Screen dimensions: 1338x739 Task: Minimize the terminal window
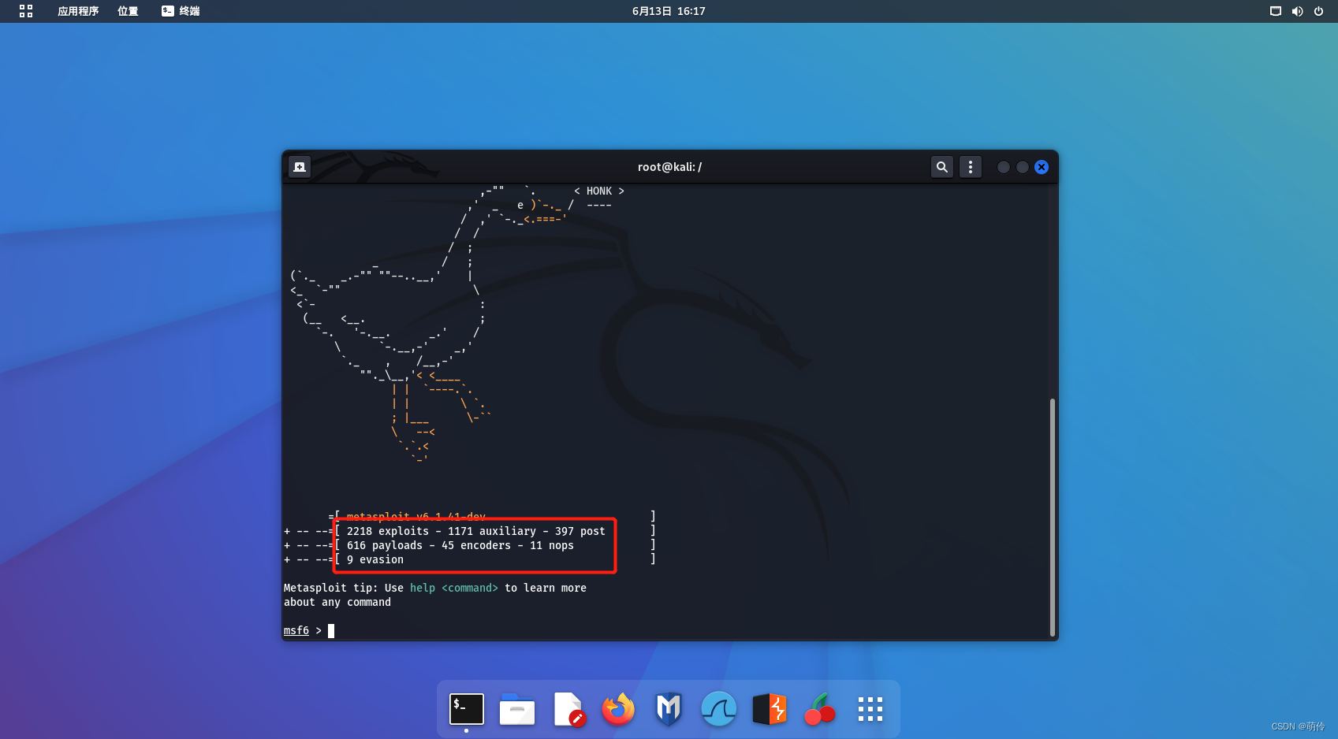[x=1004, y=167]
